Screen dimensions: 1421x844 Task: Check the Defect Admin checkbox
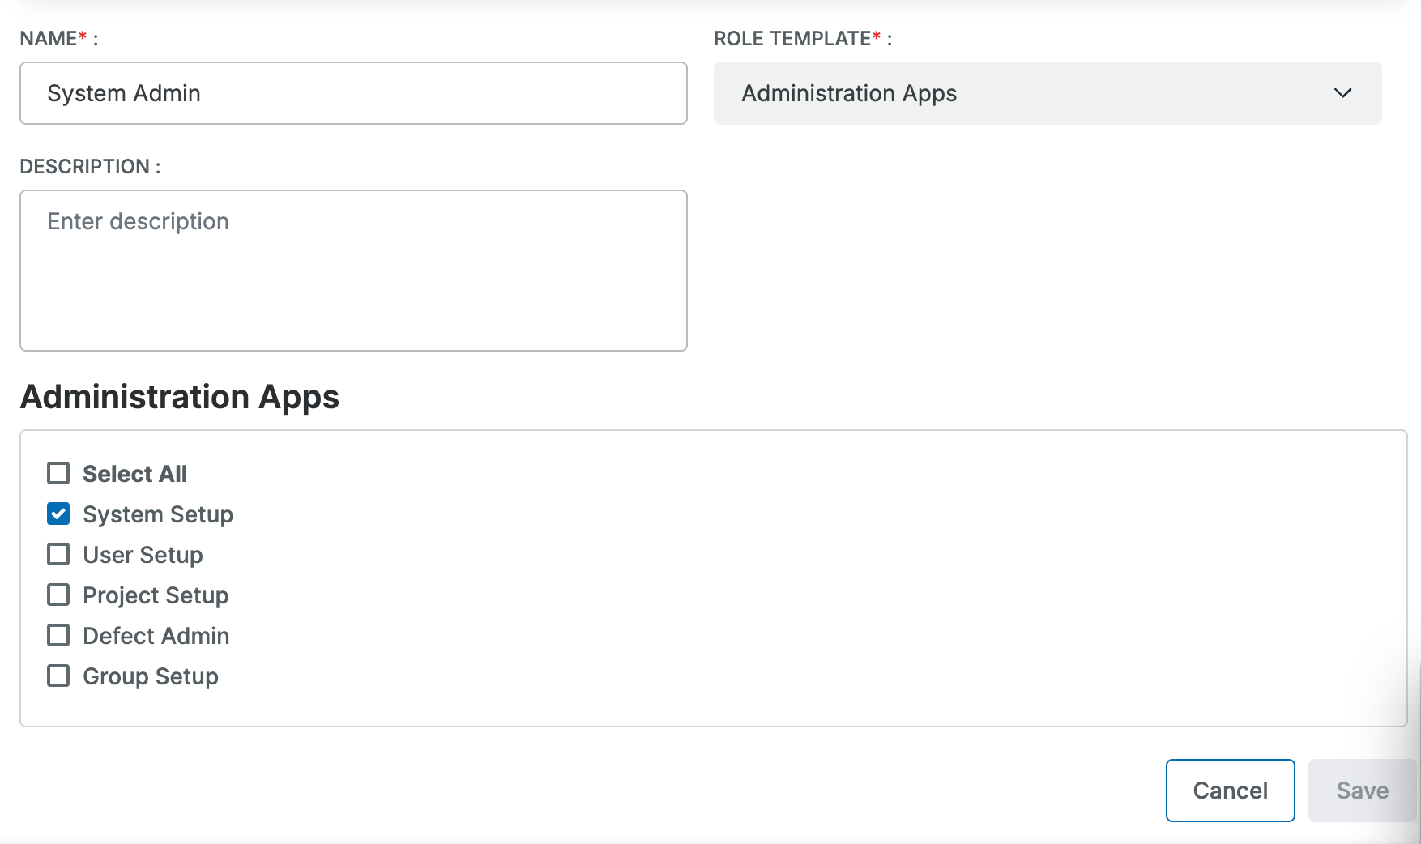(58, 635)
